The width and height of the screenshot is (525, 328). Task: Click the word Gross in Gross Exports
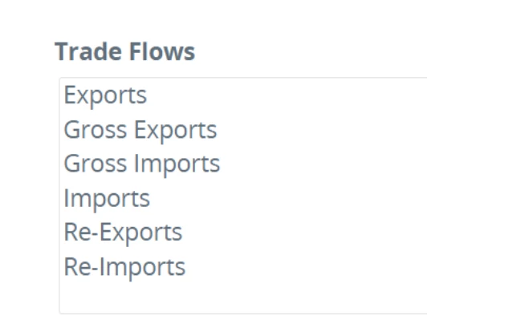[95, 130]
